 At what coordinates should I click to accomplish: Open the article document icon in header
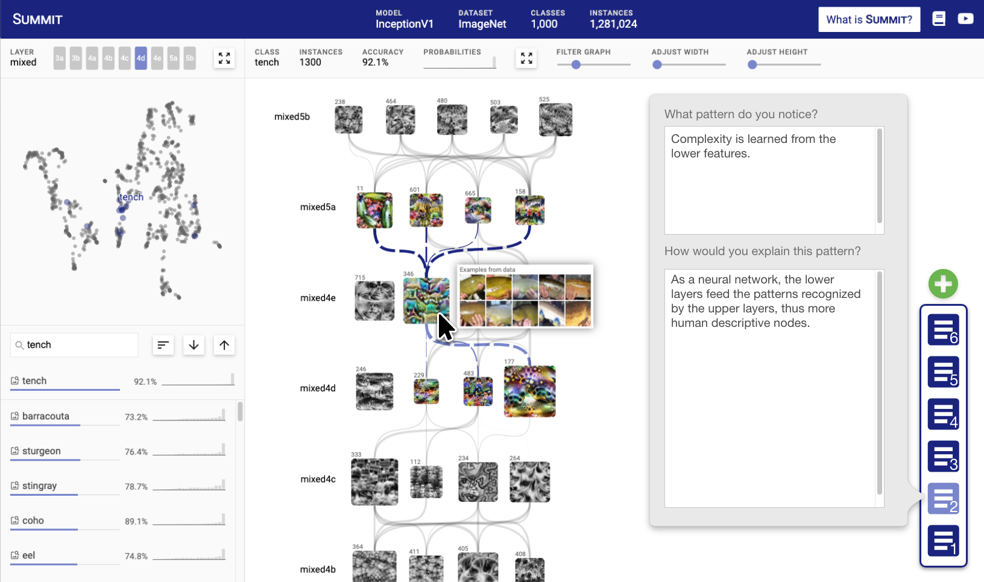[x=939, y=19]
